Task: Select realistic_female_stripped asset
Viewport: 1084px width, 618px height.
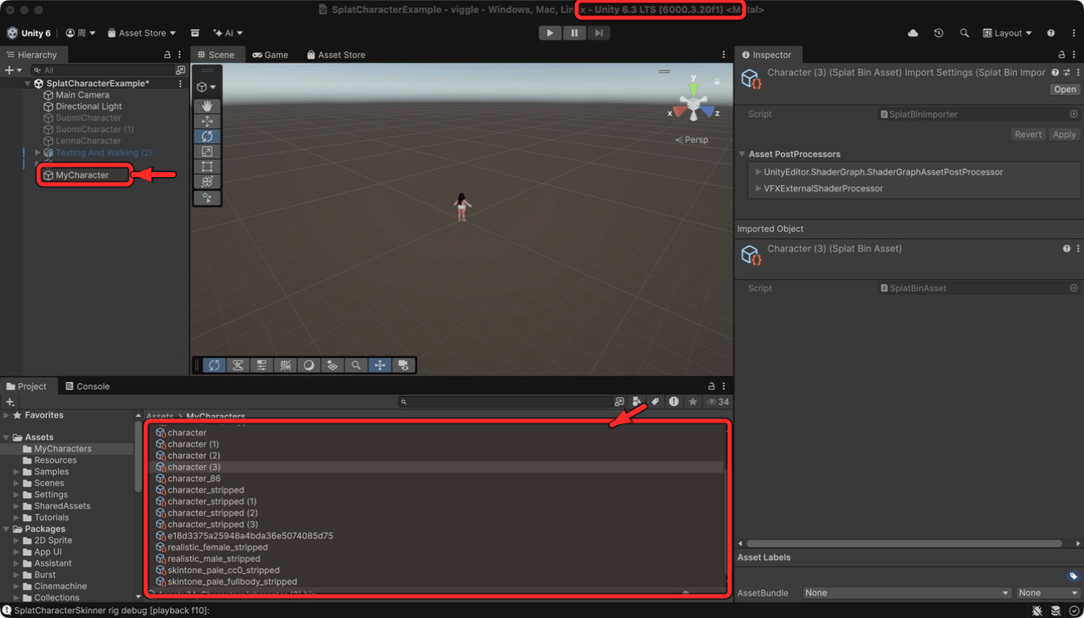Action: click(217, 547)
